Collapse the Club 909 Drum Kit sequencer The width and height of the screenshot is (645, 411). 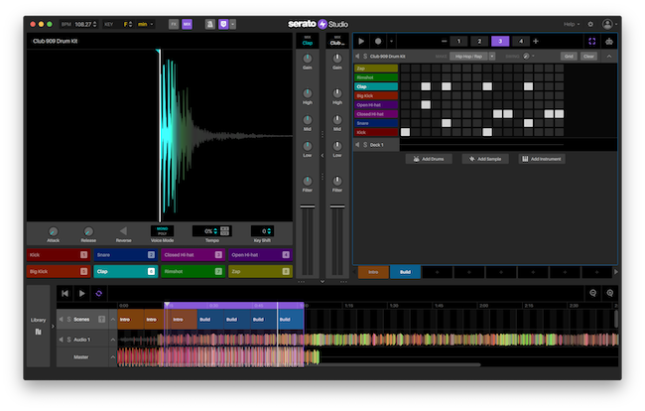coord(609,56)
